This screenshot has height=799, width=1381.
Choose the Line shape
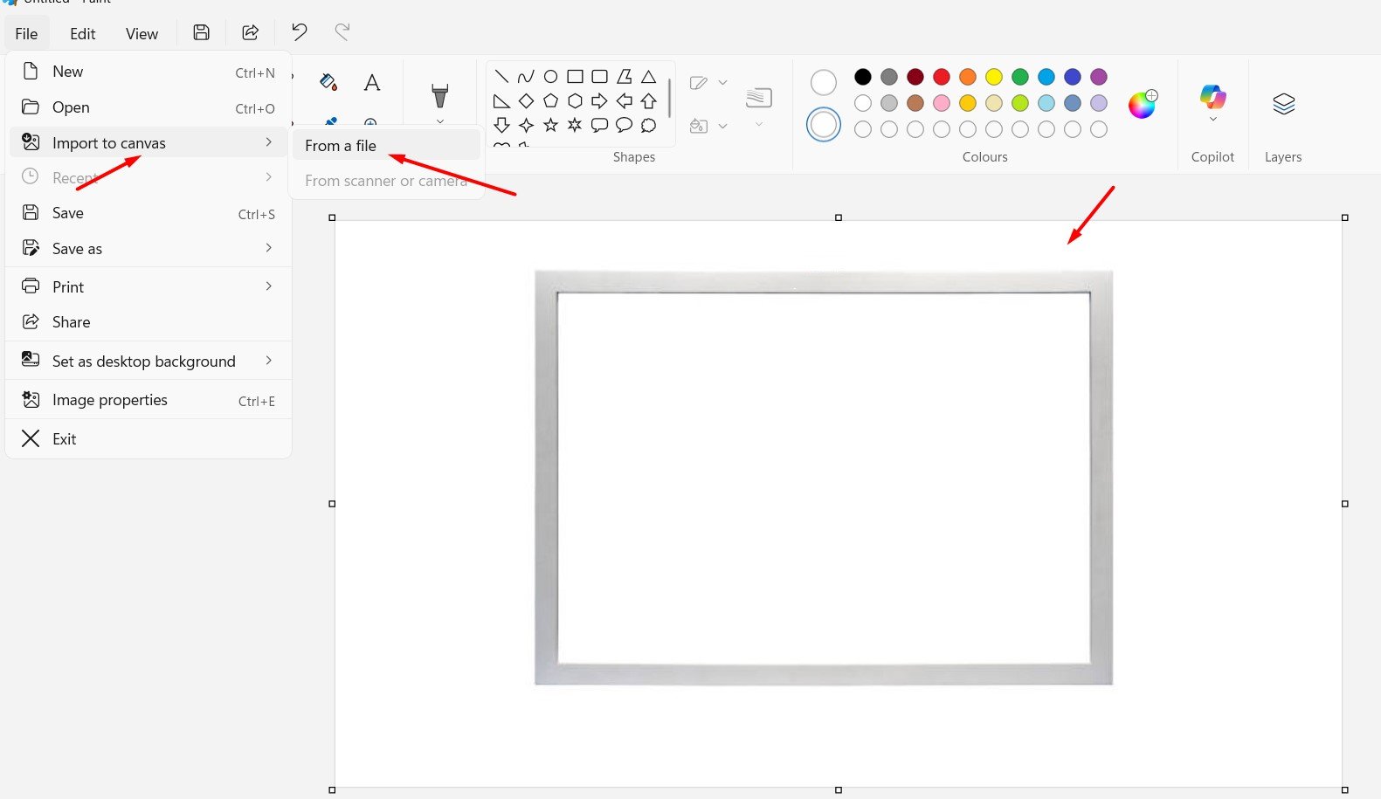pyautogui.click(x=501, y=76)
